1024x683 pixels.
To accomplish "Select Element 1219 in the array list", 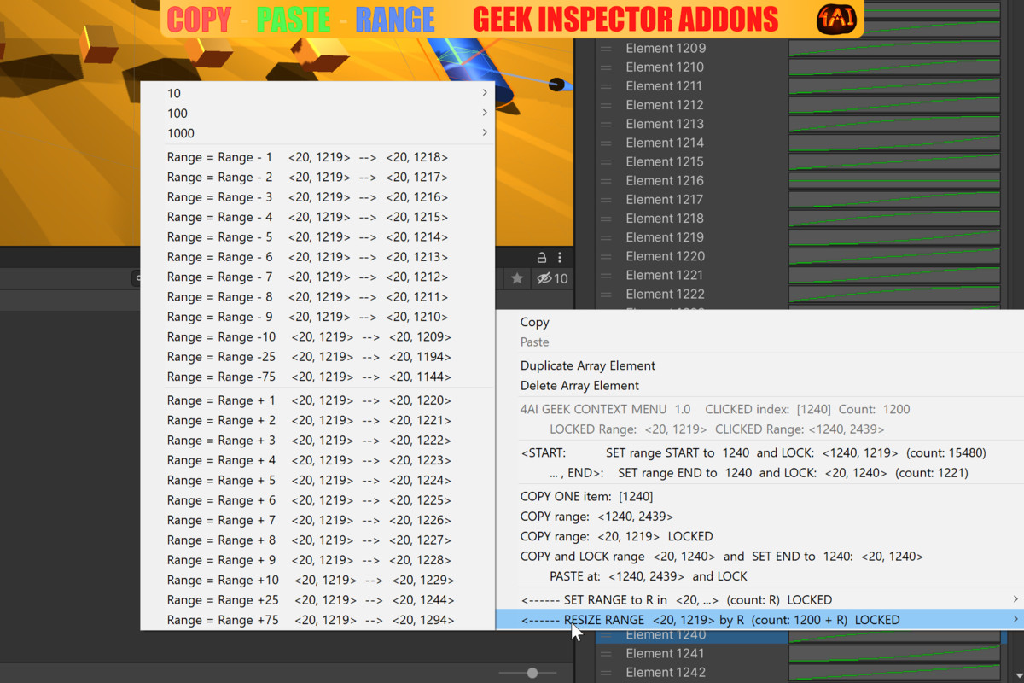I will pos(665,236).
